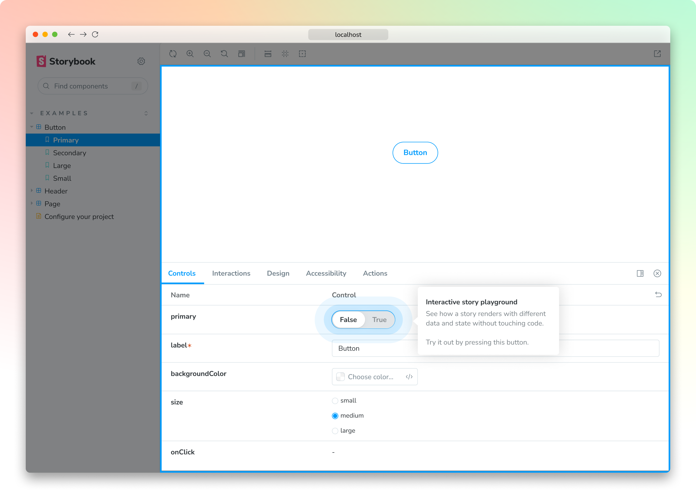Zoom out of the canvas
The height and width of the screenshot is (499, 696).
coord(207,54)
